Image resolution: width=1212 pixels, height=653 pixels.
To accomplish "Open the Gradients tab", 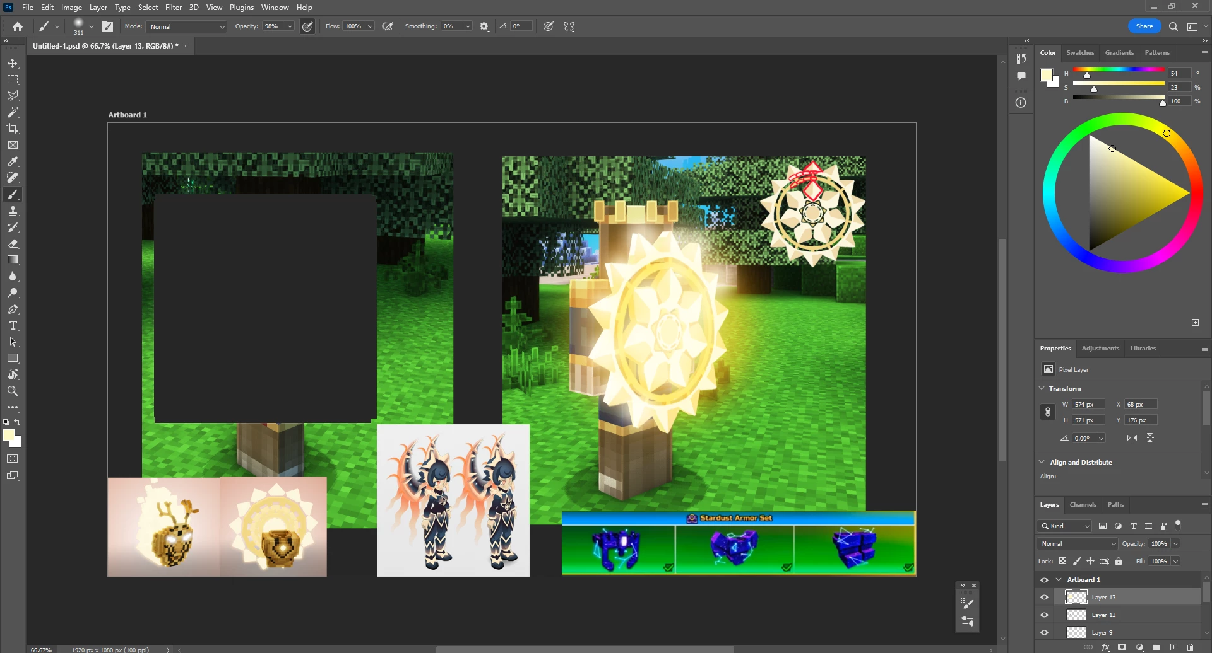I will [1119, 53].
